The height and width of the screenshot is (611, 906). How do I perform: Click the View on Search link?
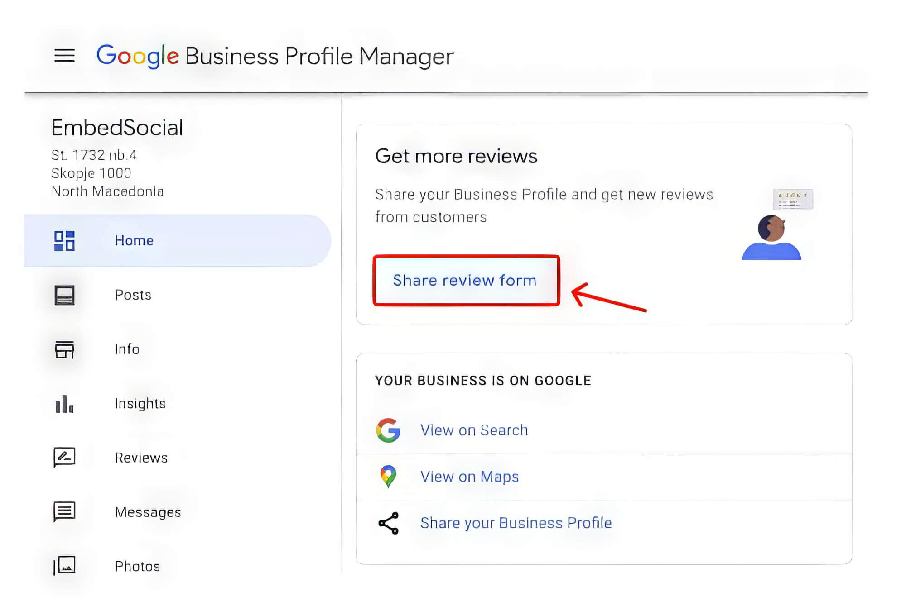[475, 430]
